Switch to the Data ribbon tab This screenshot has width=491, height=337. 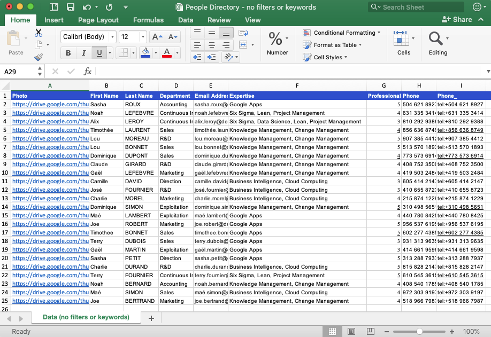(x=186, y=20)
